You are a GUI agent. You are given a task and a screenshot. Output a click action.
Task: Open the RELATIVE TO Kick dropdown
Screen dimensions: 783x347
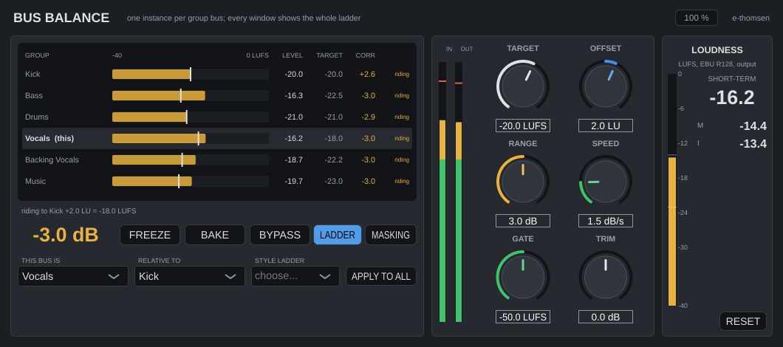190,276
